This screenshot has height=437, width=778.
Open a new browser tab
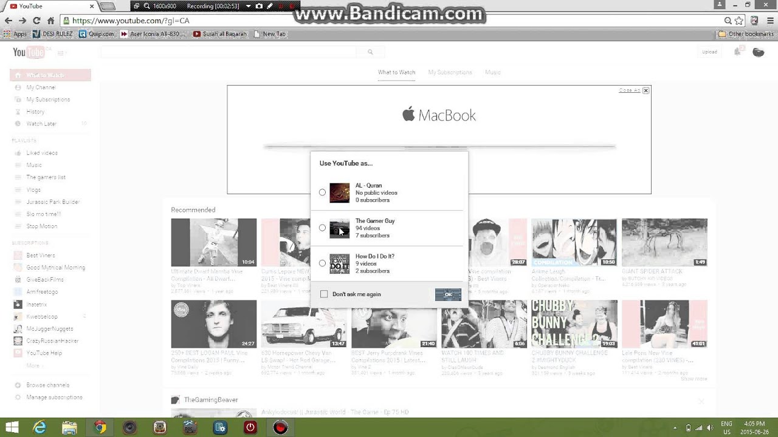pos(108,6)
